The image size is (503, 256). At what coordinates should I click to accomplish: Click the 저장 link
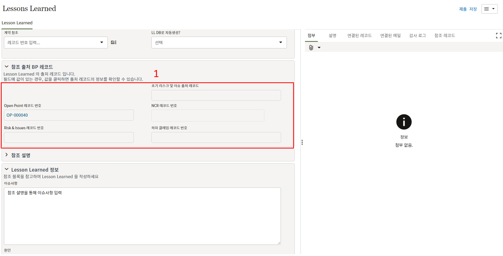pyautogui.click(x=473, y=9)
